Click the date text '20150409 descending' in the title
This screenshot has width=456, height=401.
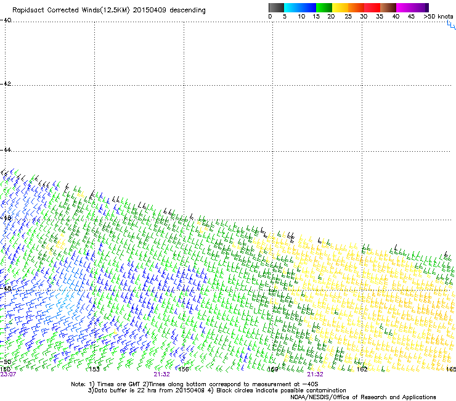click(169, 10)
